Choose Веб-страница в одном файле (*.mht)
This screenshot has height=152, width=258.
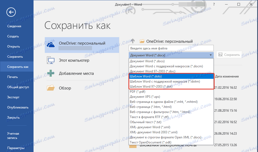pos(171,102)
